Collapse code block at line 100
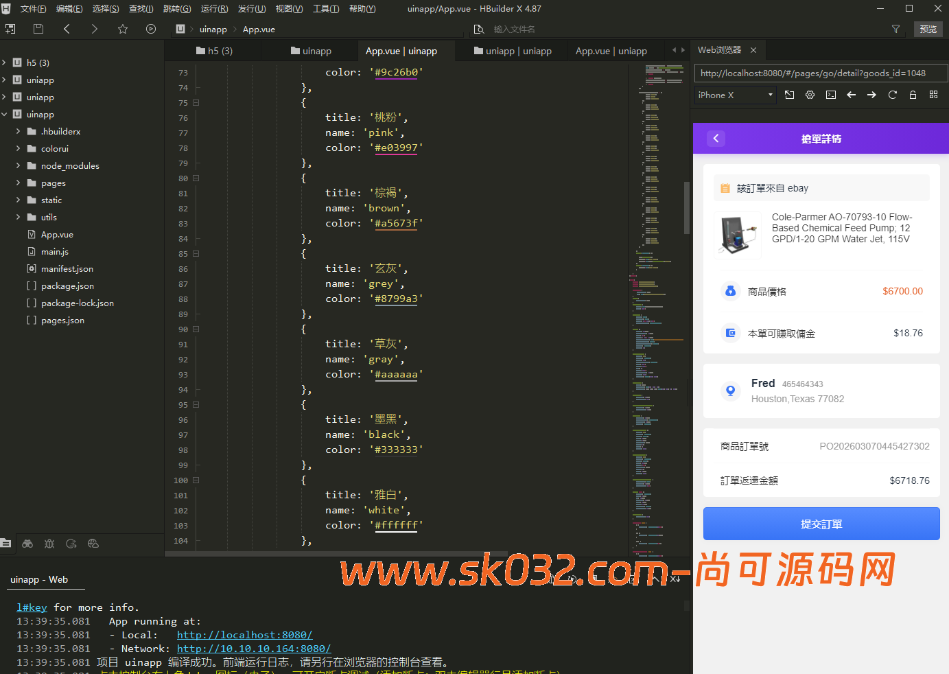The image size is (949, 674). tap(196, 480)
